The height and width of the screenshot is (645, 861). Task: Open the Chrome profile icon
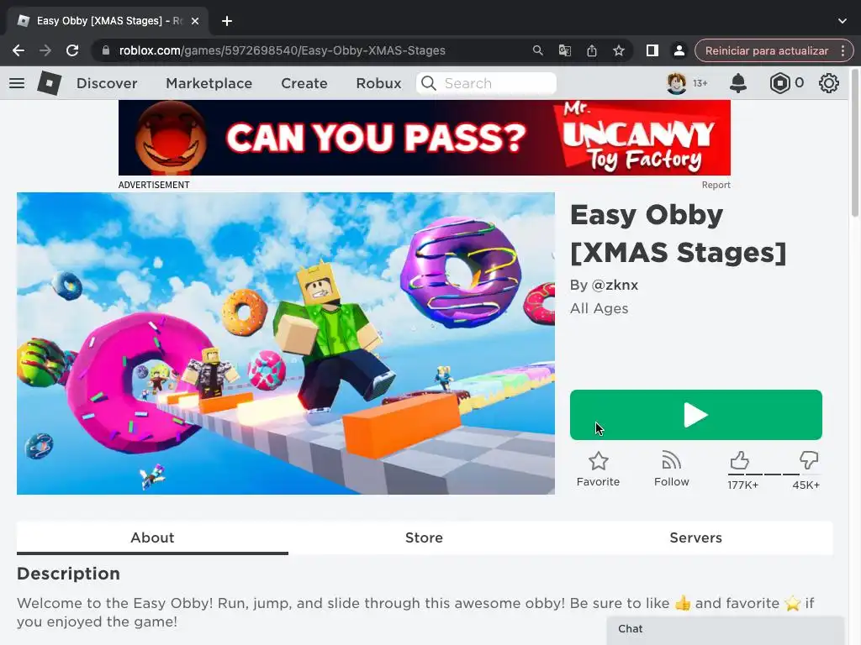click(x=679, y=50)
